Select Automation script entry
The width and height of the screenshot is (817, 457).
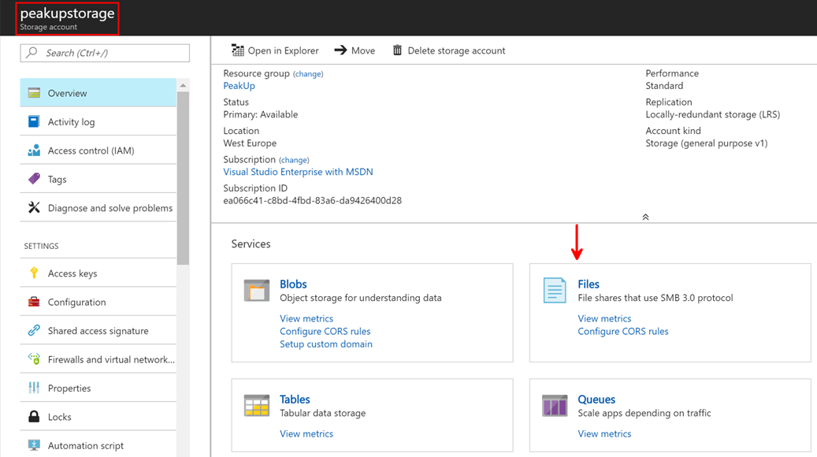(98, 445)
